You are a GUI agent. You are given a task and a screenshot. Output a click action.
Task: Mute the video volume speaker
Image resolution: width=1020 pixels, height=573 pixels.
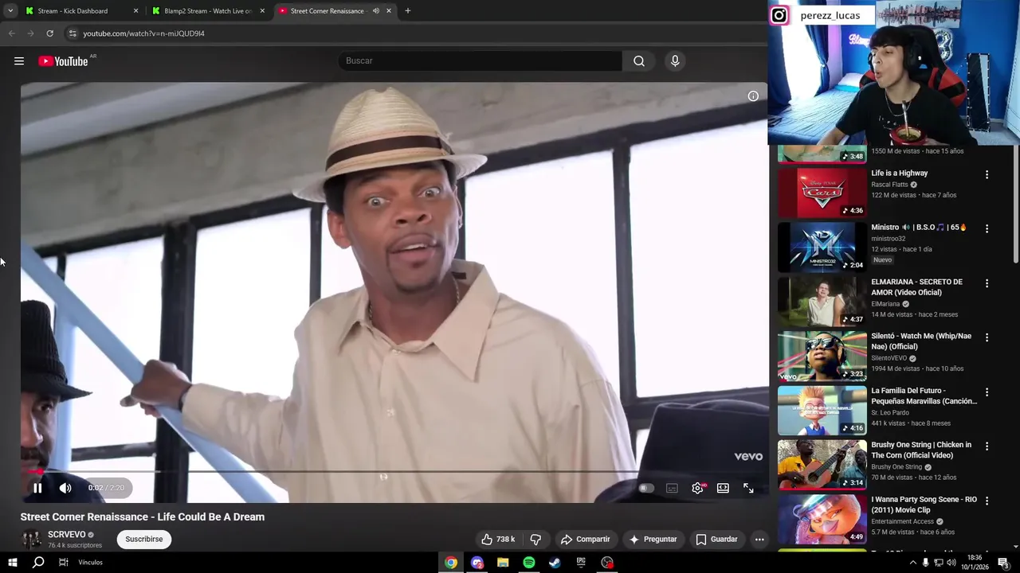click(65, 488)
